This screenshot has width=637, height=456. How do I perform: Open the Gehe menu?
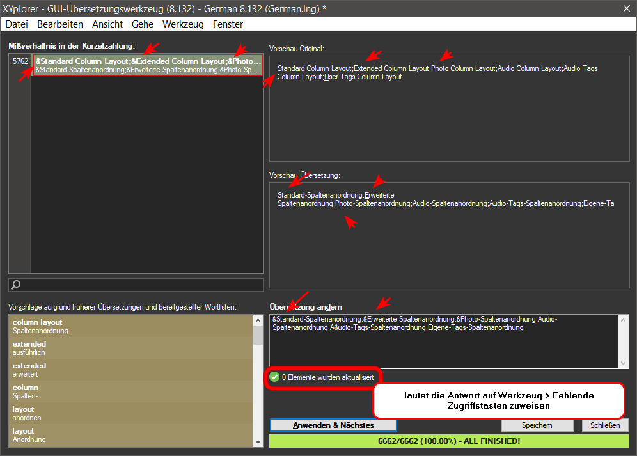pos(143,24)
